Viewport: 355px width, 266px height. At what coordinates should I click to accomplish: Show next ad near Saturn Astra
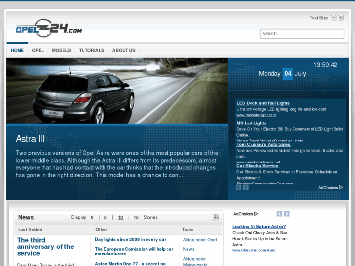[287, 214]
